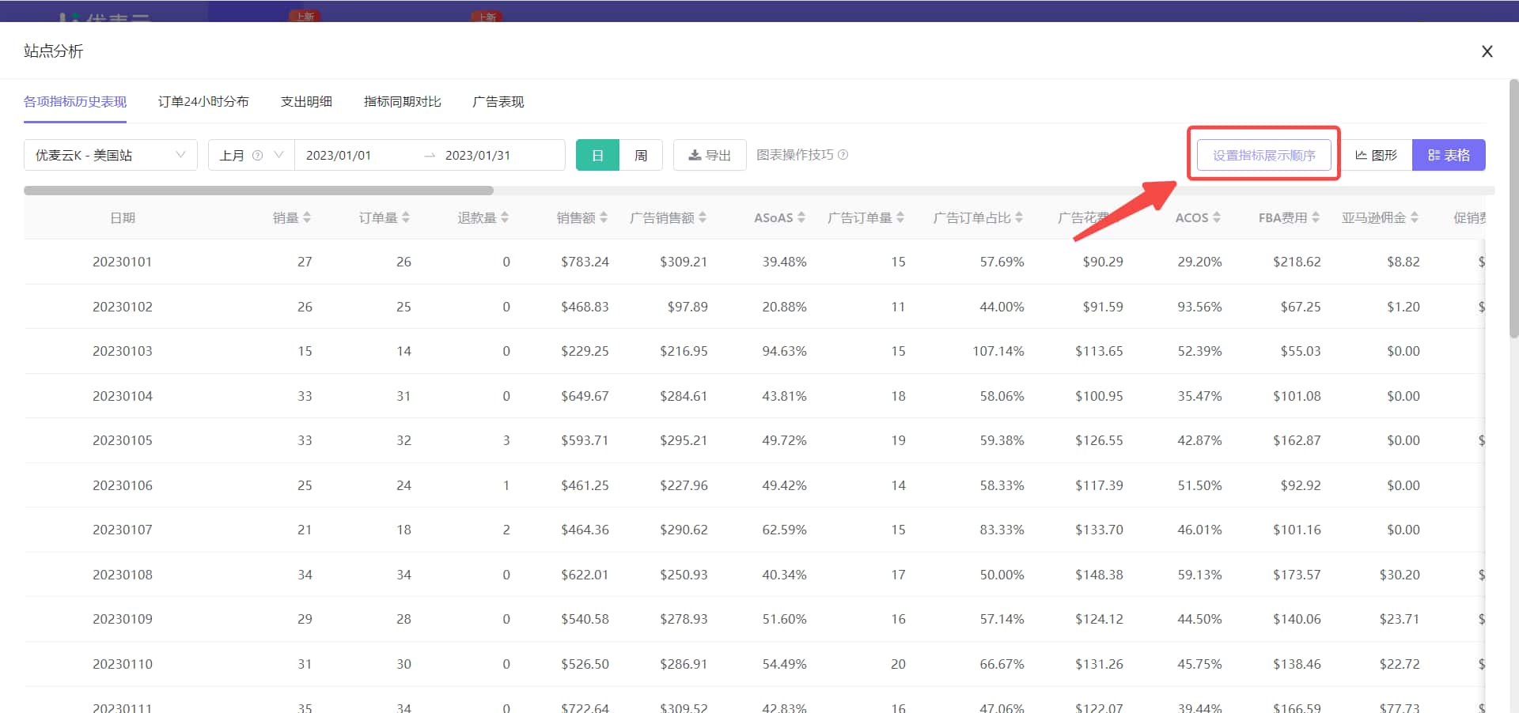Close the 站点分析 dialog

[x=1487, y=51]
